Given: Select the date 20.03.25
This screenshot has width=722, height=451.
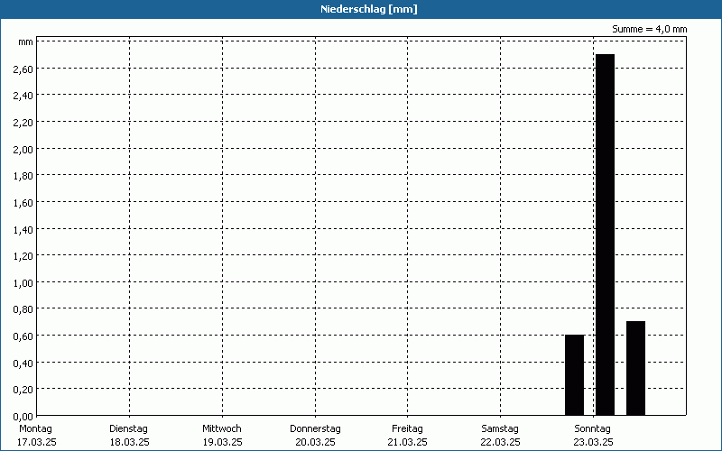Looking at the screenshot, I should click(x=315, y=443).
